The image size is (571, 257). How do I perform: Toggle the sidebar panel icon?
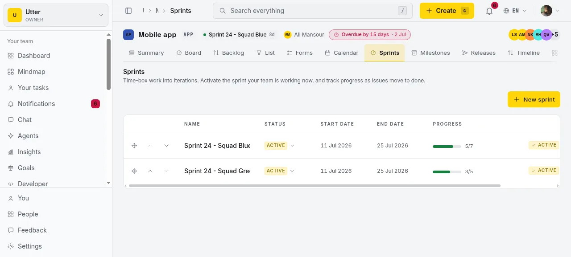(x=128, y=11)
